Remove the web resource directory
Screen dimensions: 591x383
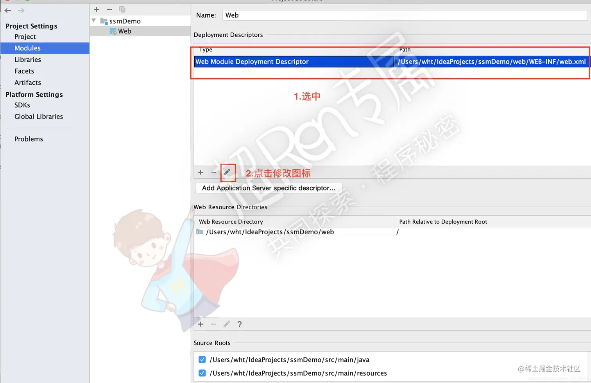213,324
